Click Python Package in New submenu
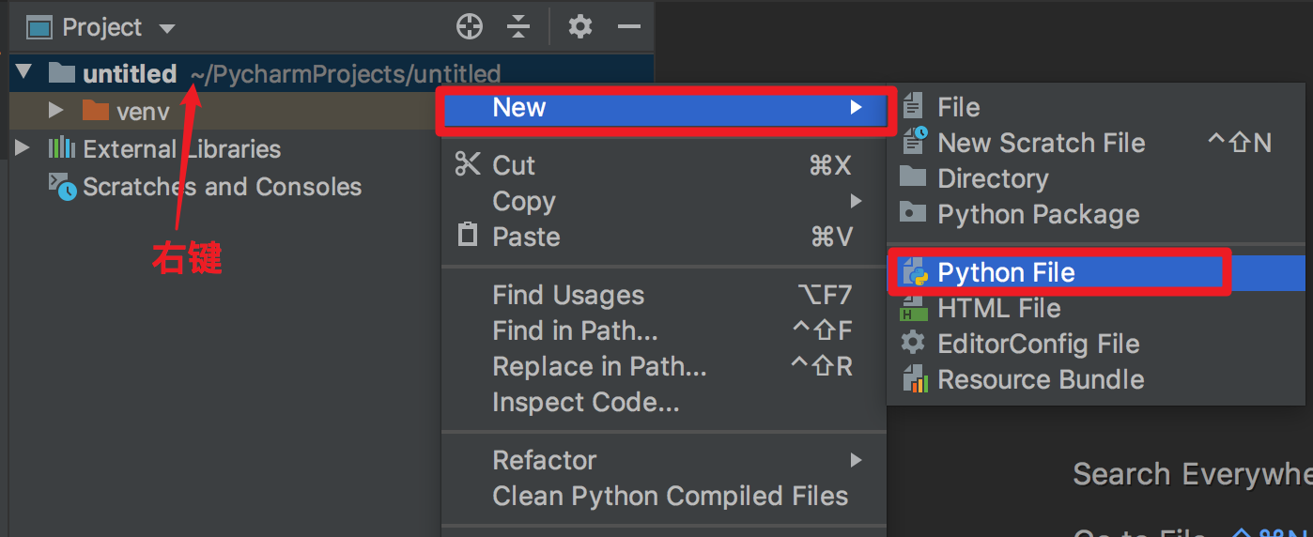Screen dimensions: 1313x537 click(1038, 214)
